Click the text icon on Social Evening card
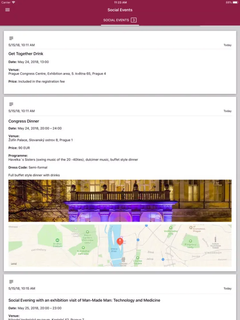Screen dimensions: 240x320 11,282
